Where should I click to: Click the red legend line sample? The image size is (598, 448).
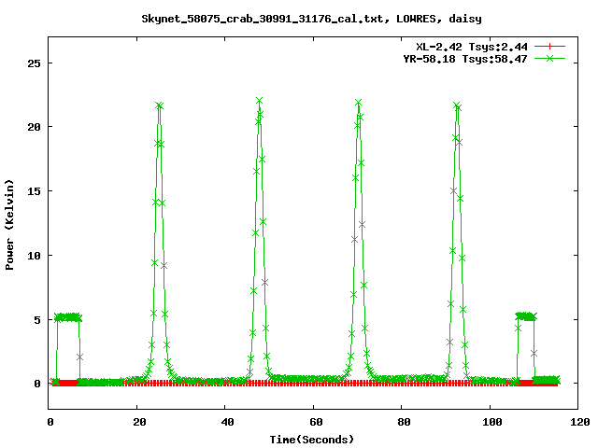coord(549,47)
